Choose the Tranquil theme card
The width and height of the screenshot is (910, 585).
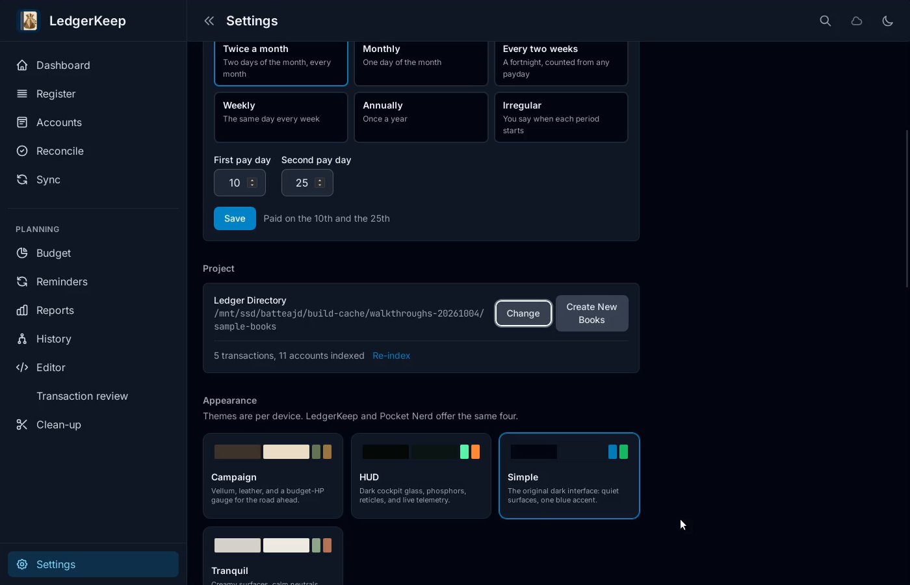pos(273,556)
